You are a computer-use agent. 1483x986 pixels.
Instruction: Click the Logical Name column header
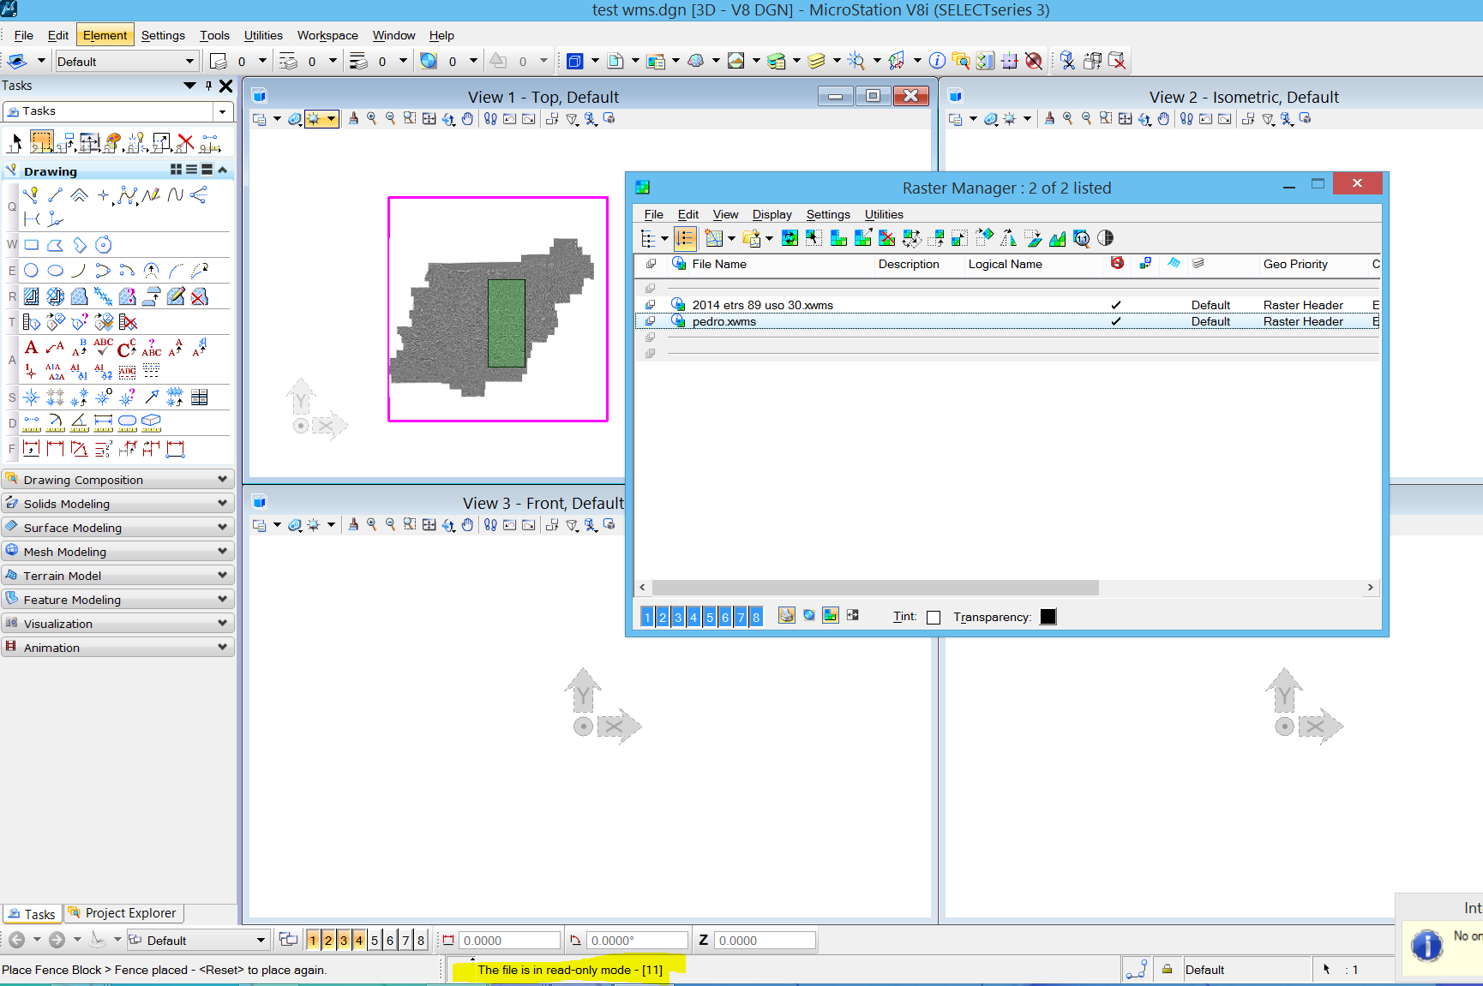(1006, 264)
